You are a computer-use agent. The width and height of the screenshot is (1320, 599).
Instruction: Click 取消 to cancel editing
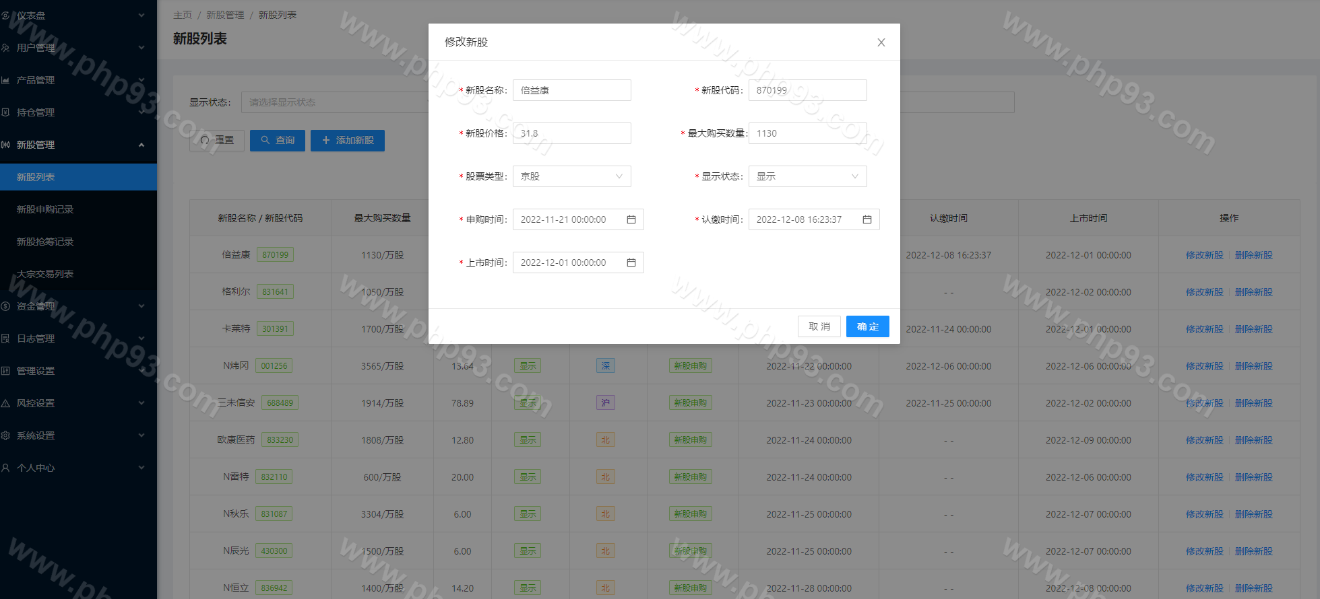pyautogui.click(x=819, y=326)
